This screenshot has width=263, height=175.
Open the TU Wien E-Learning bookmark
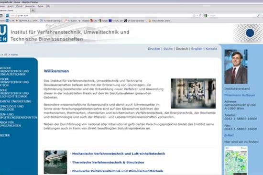tap(51, 21)
